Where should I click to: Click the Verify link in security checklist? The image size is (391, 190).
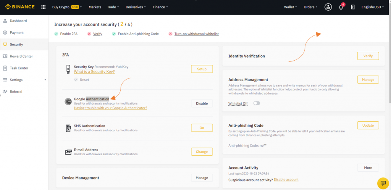tap(98, 34)
